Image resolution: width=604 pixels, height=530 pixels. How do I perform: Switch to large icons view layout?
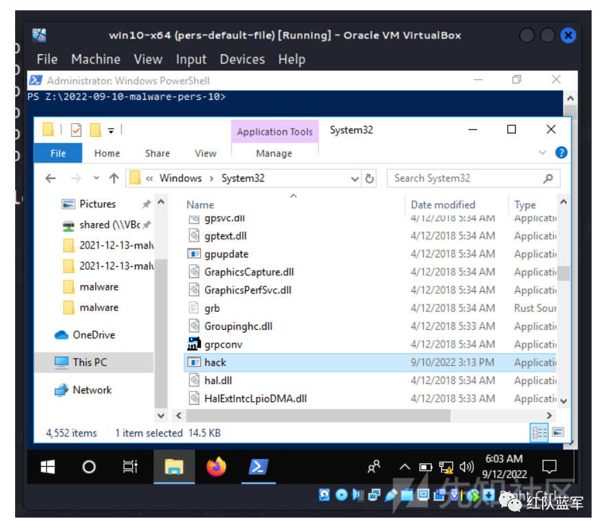558,432
